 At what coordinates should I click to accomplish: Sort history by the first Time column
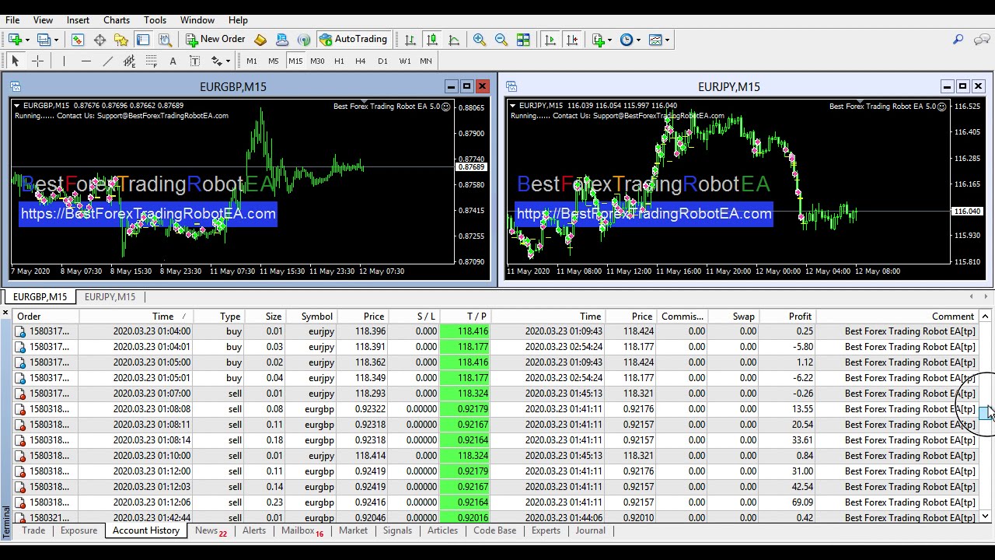pos(135,317)
